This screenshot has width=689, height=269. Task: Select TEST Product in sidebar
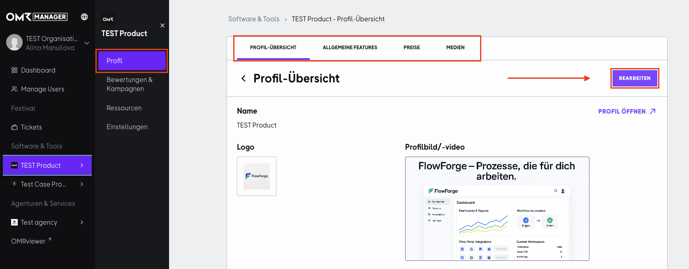pos(47,165)
